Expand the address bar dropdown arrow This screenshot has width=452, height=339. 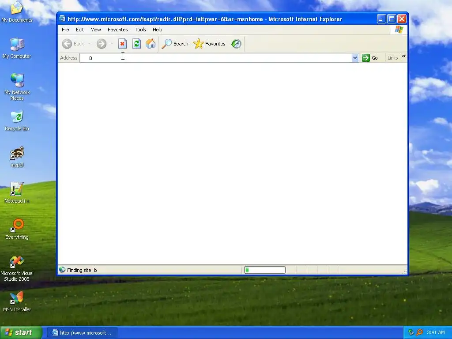355,58
